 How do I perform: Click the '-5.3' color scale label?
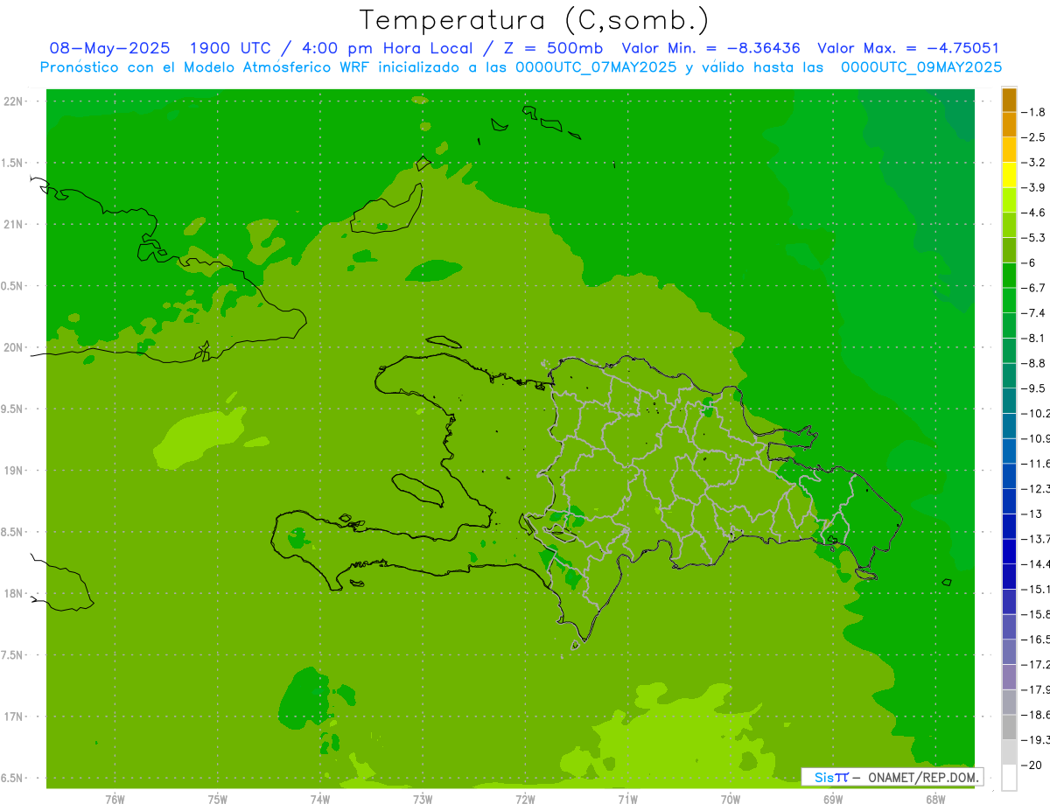1033,237
